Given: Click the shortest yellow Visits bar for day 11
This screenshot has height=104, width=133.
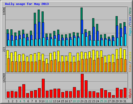Looking at the screenshot, I should point(47,61).
